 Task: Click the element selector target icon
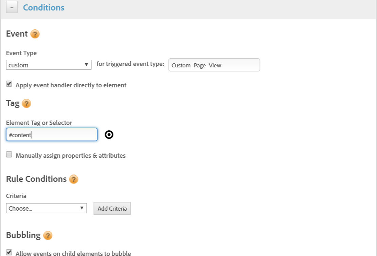click(109, 135)
